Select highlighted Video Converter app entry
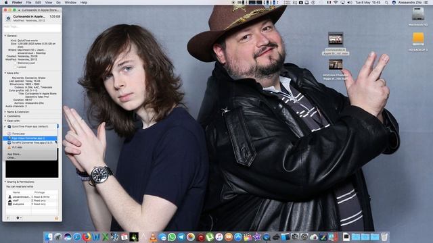 click(x=30, y=138)
